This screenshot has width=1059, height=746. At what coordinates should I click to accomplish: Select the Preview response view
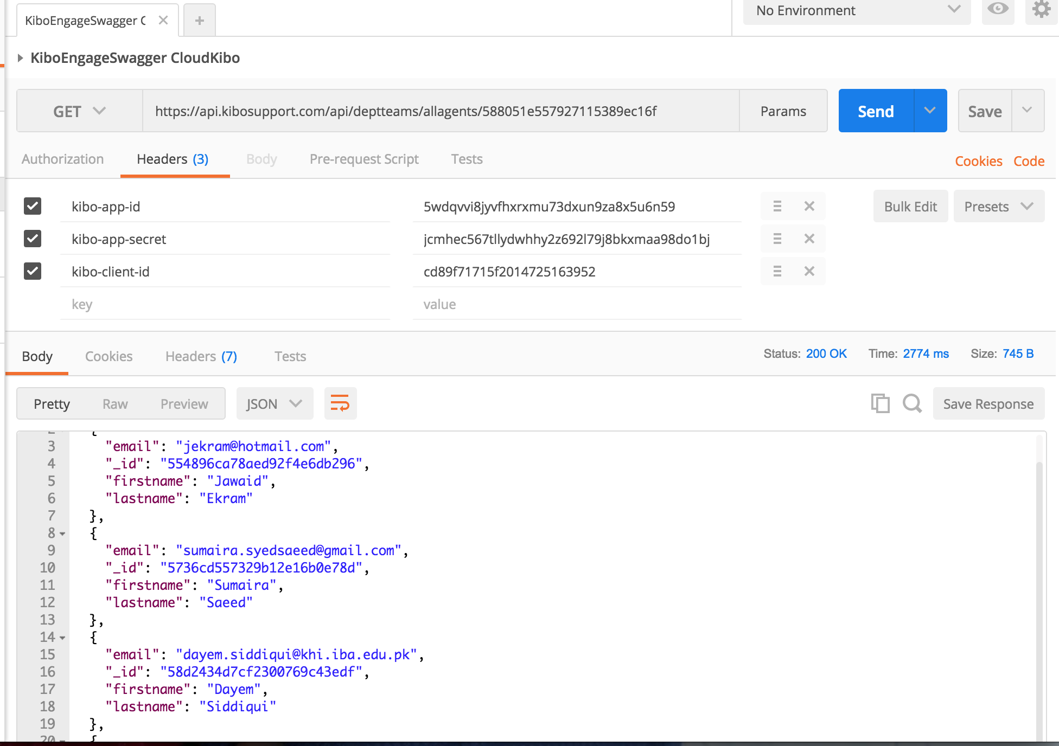pos(184,404)
